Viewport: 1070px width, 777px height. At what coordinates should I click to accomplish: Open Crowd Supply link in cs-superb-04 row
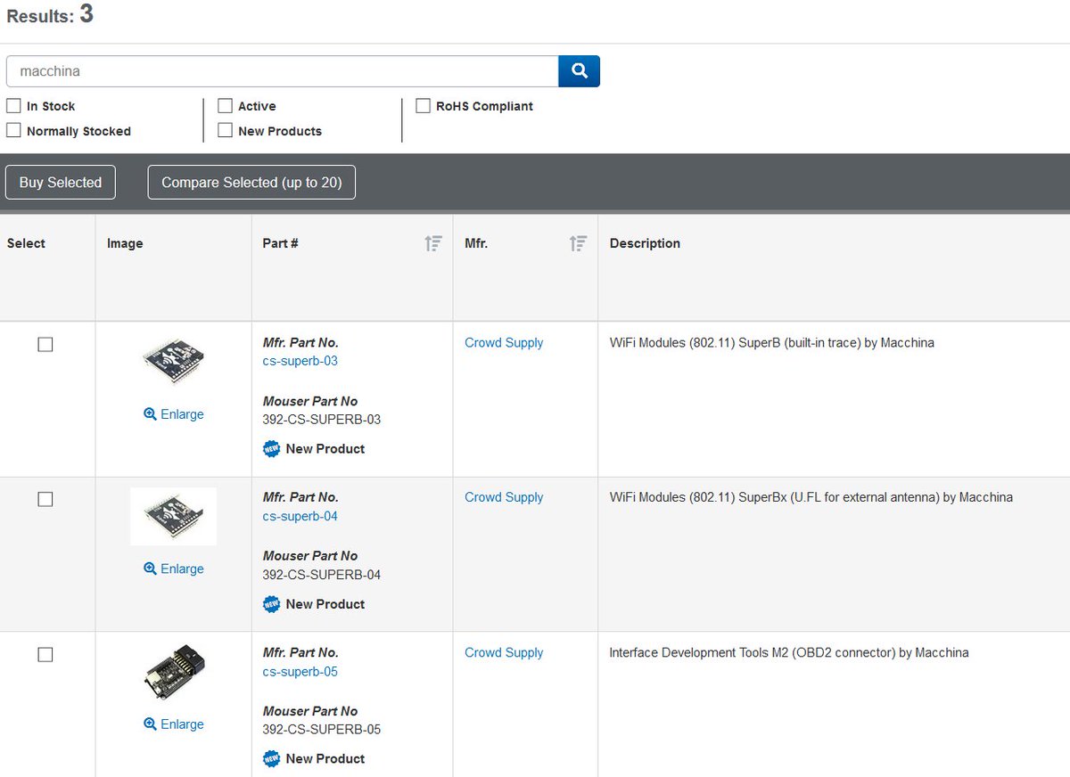[504, 498]
